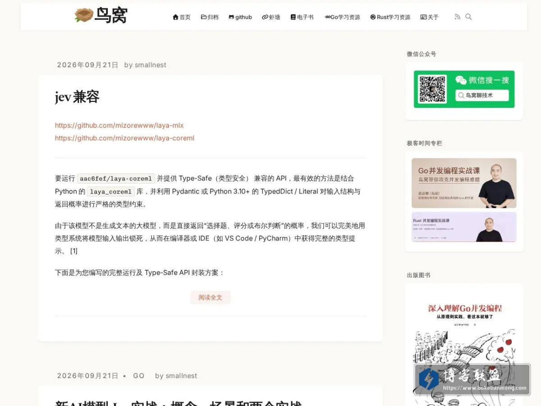Open the 关于 about menu item

[430, 17]
